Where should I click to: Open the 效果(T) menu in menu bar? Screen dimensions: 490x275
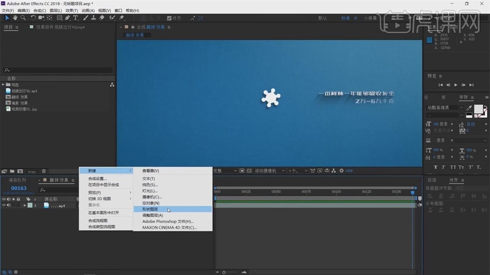(x=72, y=10)
